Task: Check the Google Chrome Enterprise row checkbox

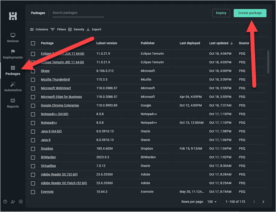Action: pos(33,105)
